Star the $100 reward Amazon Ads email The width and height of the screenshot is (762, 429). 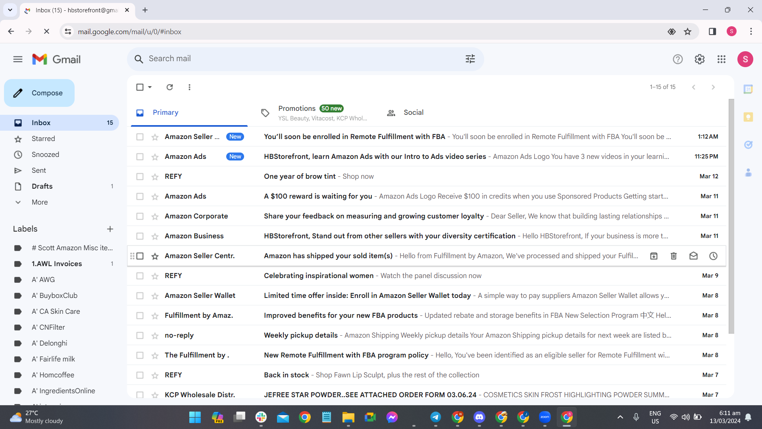(x=155, y=197)
